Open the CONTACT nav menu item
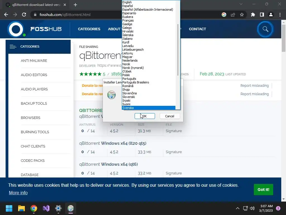The height and width of the screenshot is (215, 286). tap(197, 29)
